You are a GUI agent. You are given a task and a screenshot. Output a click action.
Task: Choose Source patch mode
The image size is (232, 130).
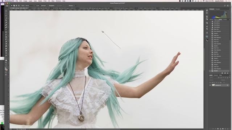click(38, 6)
